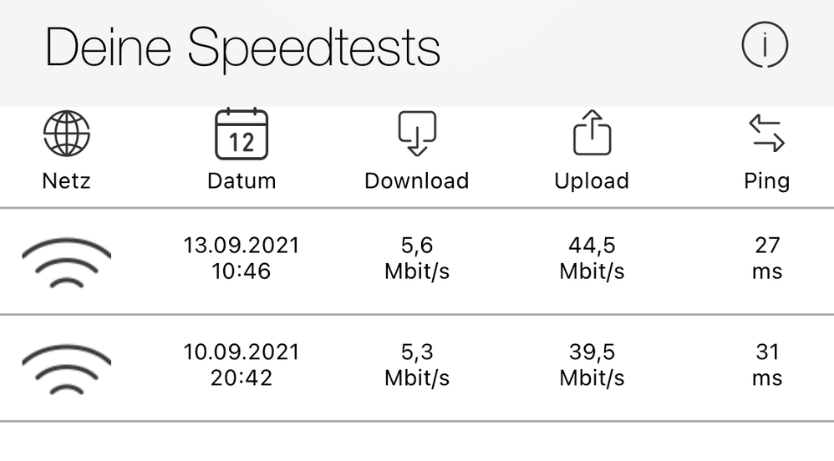Click Wi-Fi icon of 13.09.2021 test
This screenshot has height=461, width=834.
(x=66, y=261)
